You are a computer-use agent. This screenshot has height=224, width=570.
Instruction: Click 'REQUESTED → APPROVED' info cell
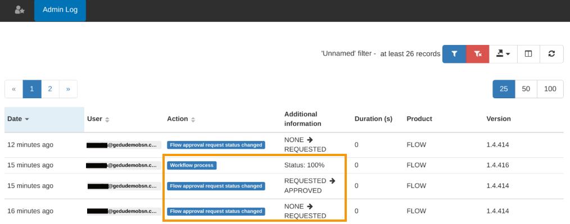310,185
